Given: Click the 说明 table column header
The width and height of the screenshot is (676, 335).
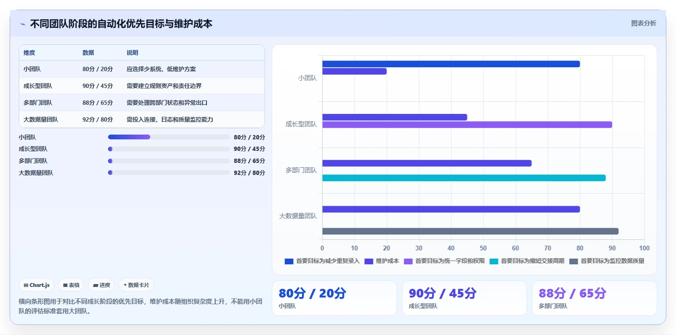Looking at the screenshot, I should [133, 53].
